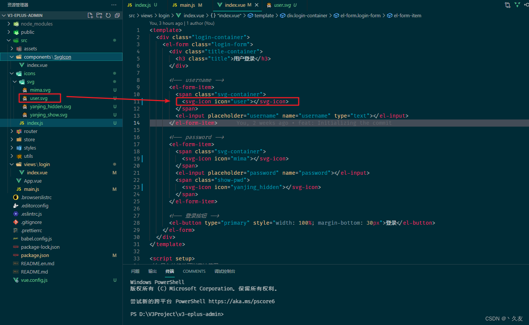Click the views breadcrumb segment

coord(147,15)
